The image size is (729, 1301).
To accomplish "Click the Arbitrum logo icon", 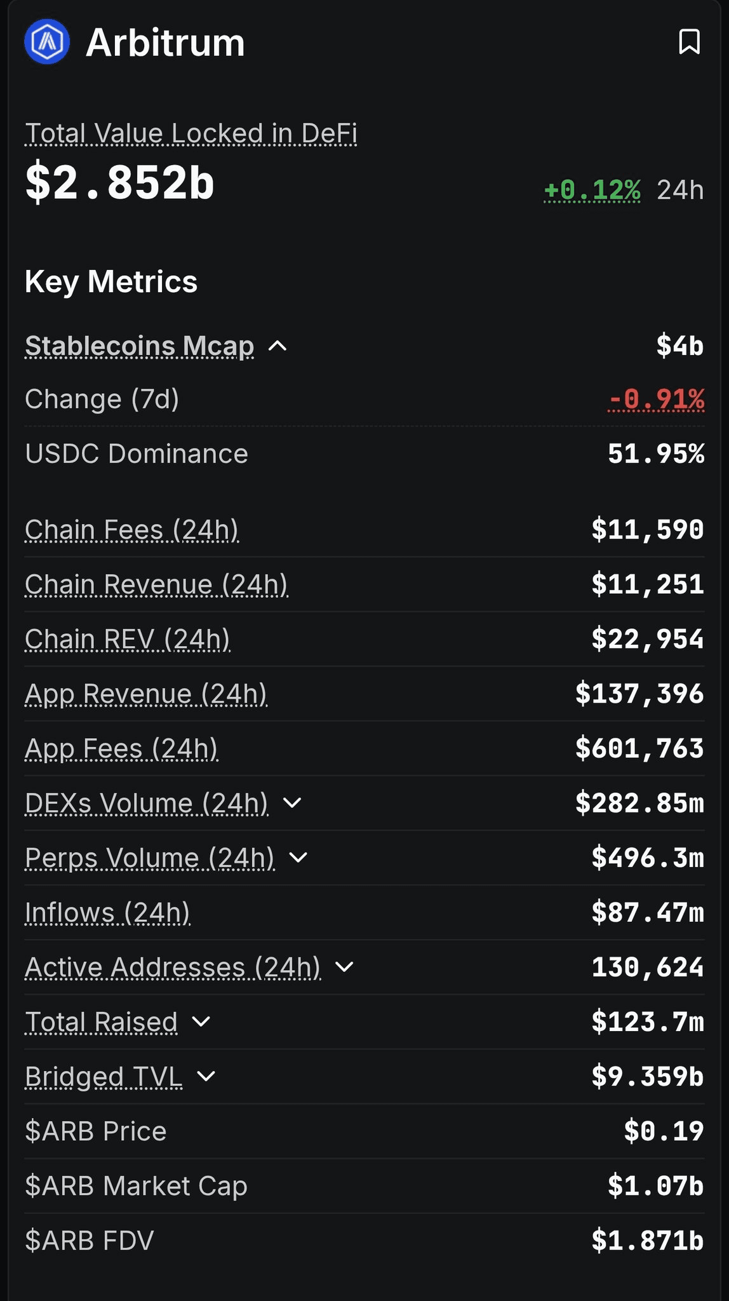I will [46, 42].
